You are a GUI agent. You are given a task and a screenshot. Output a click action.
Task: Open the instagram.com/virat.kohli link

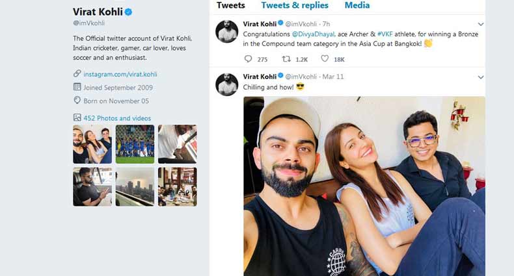(120, 74)
